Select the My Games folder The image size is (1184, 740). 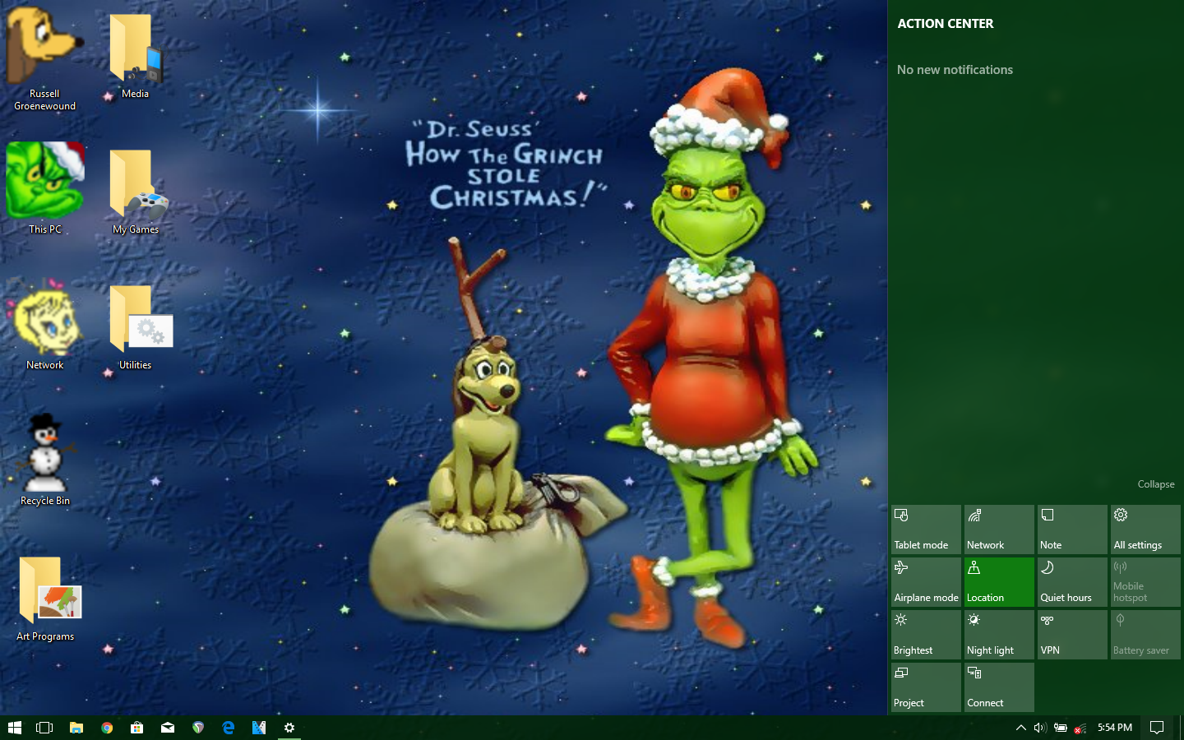[x=136, y=192]
